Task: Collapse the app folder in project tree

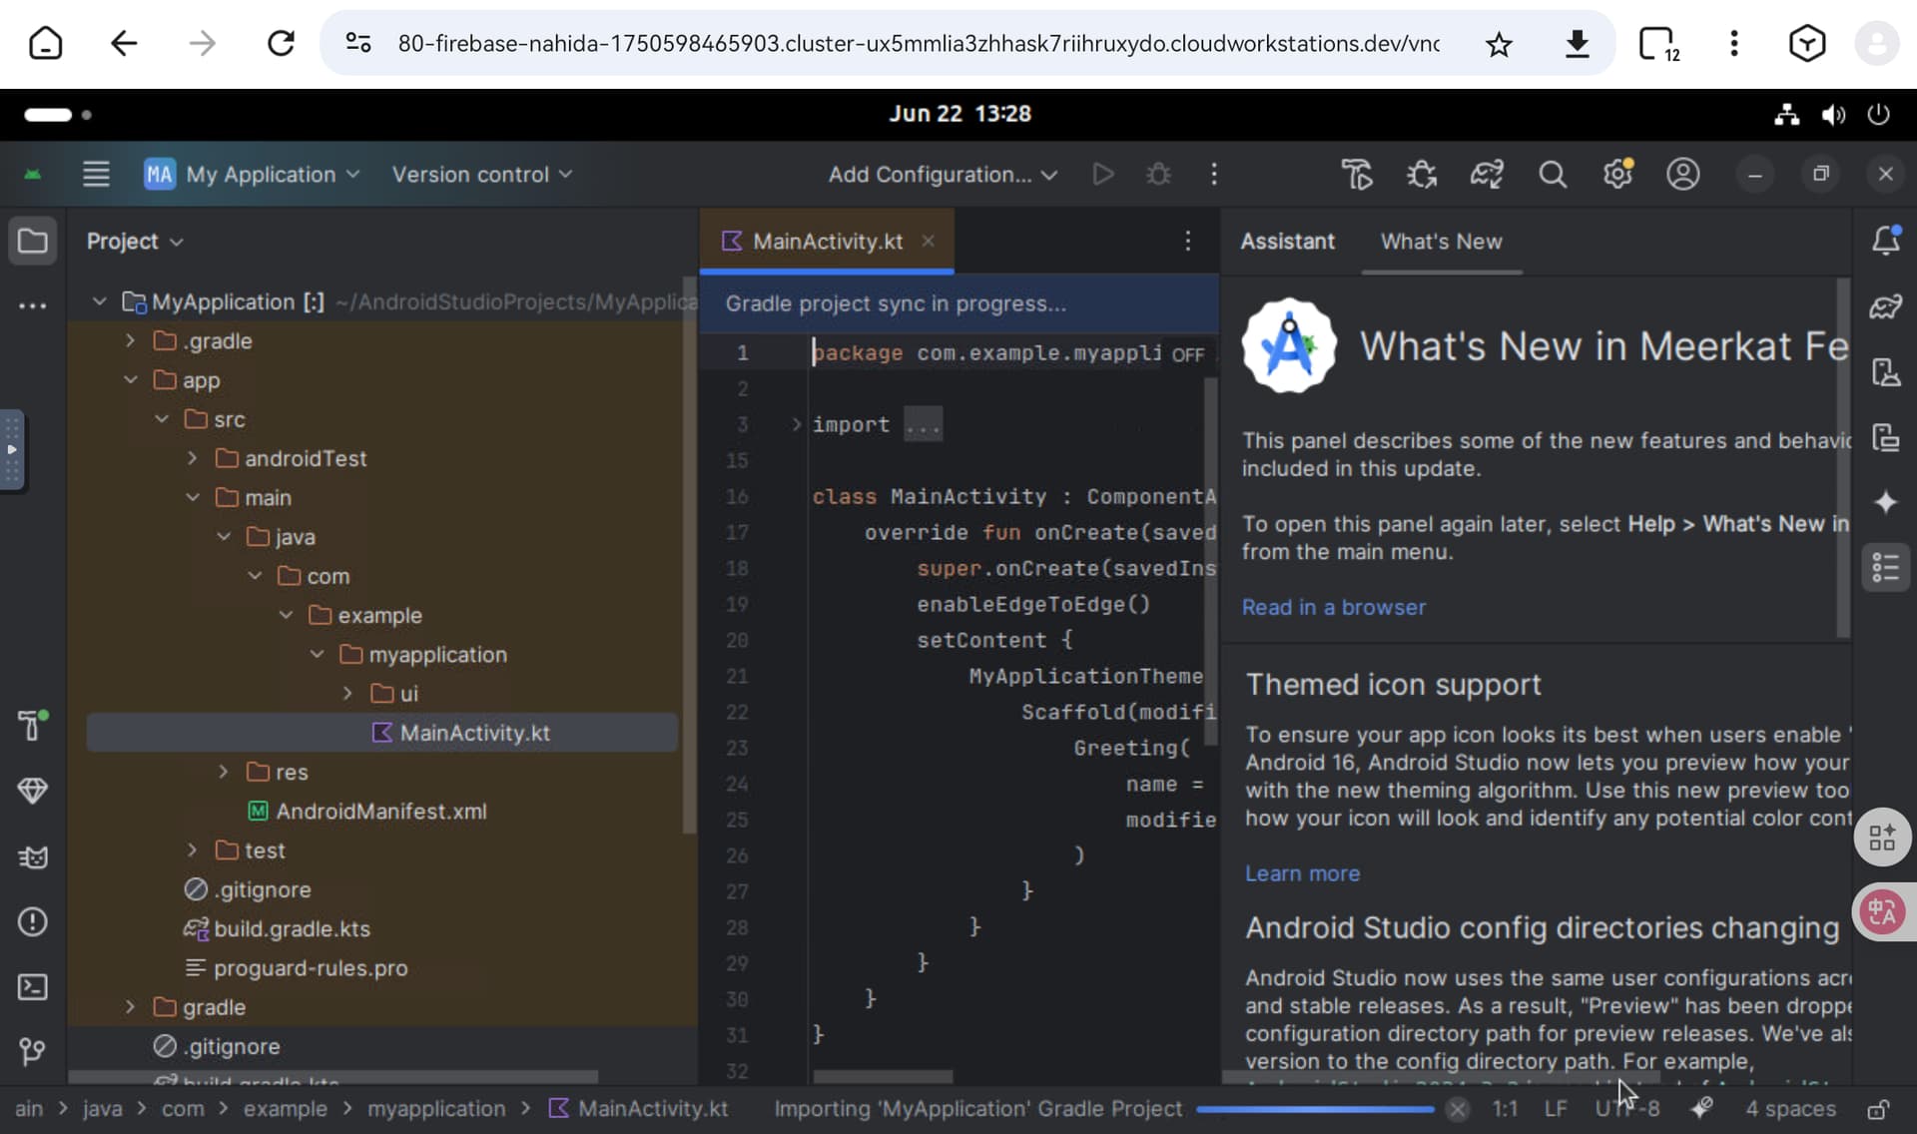Action: click(x=131, y=380)
